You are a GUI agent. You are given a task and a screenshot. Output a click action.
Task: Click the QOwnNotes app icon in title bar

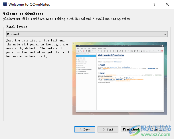tap(5, 4)
